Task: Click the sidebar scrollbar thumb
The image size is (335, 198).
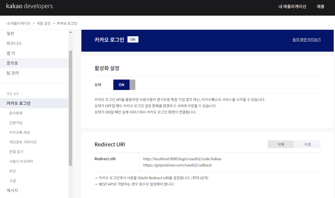Action: pos(70,108)
